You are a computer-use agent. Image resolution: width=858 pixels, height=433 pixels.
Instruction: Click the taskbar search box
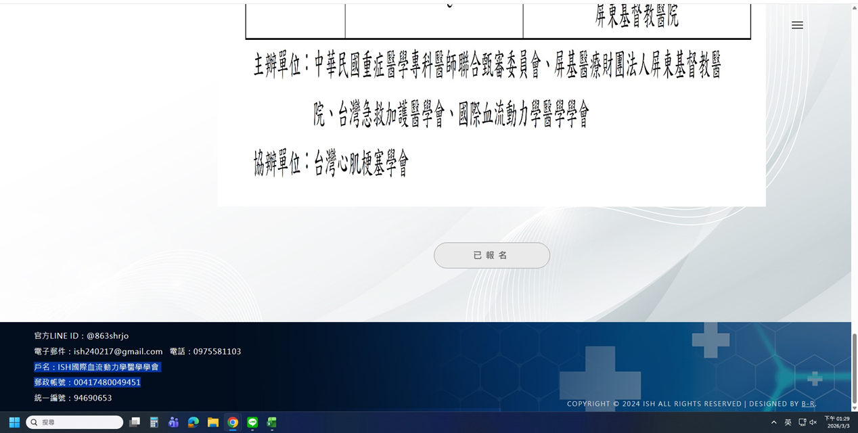(74, 422)
